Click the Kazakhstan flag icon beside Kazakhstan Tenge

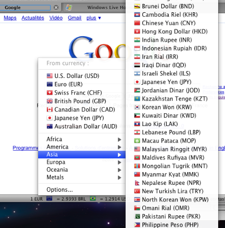point(137,99)
